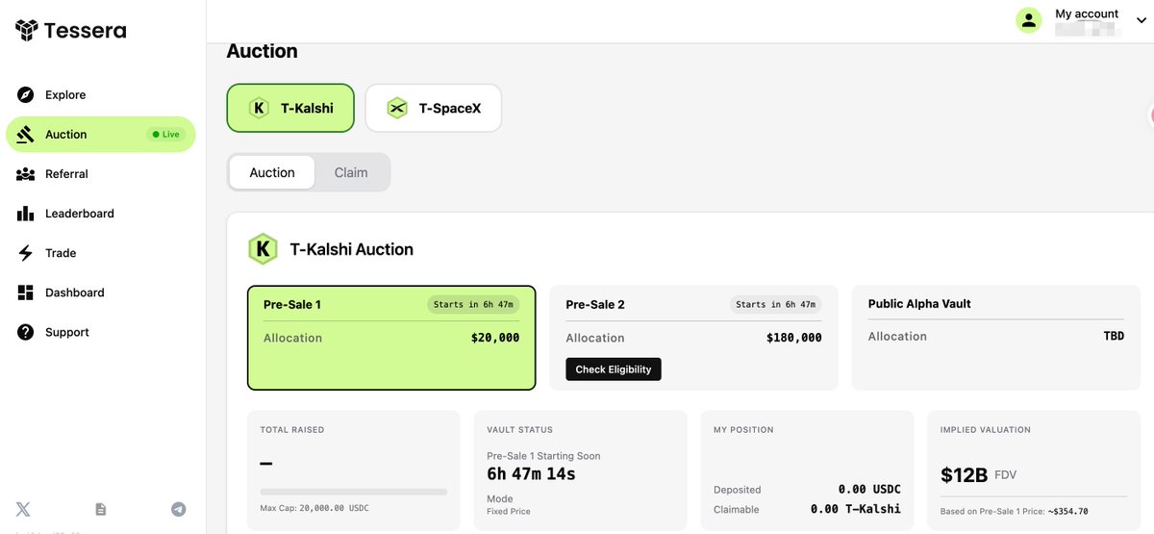
Task: Open Leaderboard in sidebar
Action: click(x=101, y=214)
